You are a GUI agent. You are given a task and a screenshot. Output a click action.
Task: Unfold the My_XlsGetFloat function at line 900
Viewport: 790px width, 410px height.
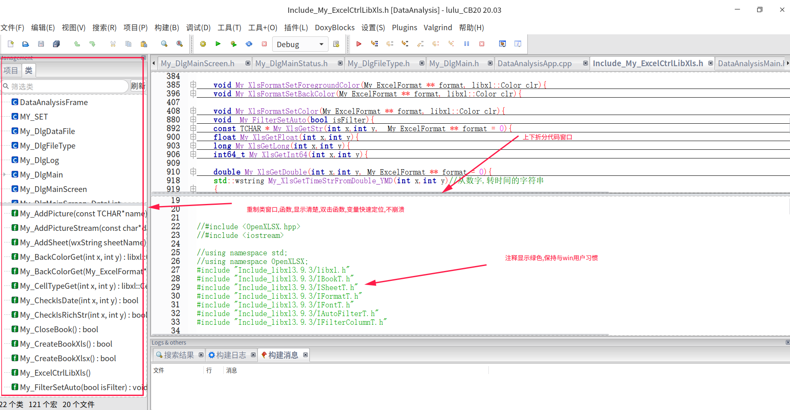(193, 137)
